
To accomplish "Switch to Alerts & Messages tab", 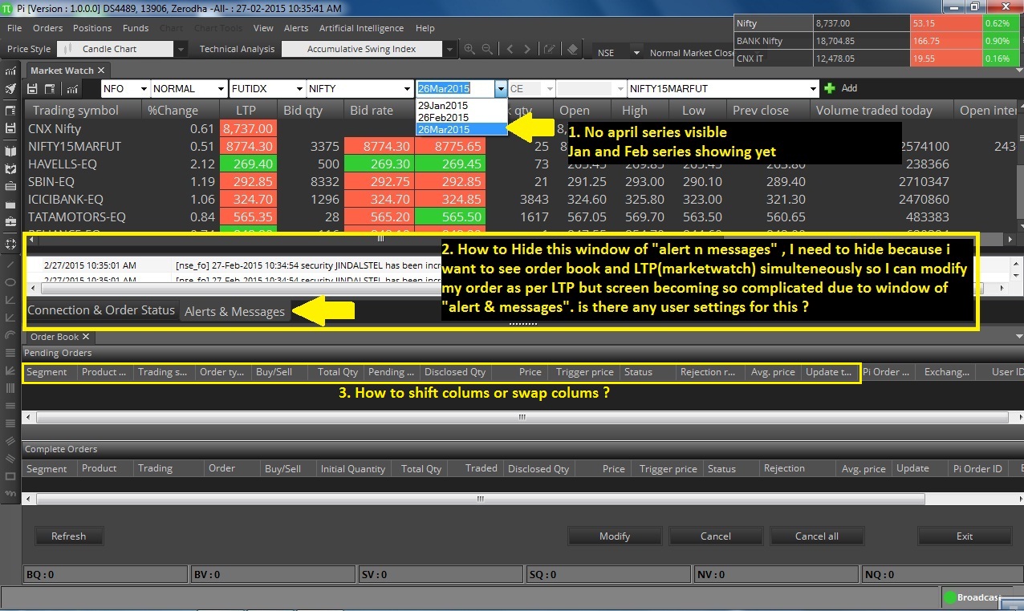I will (x=234, y=311).
